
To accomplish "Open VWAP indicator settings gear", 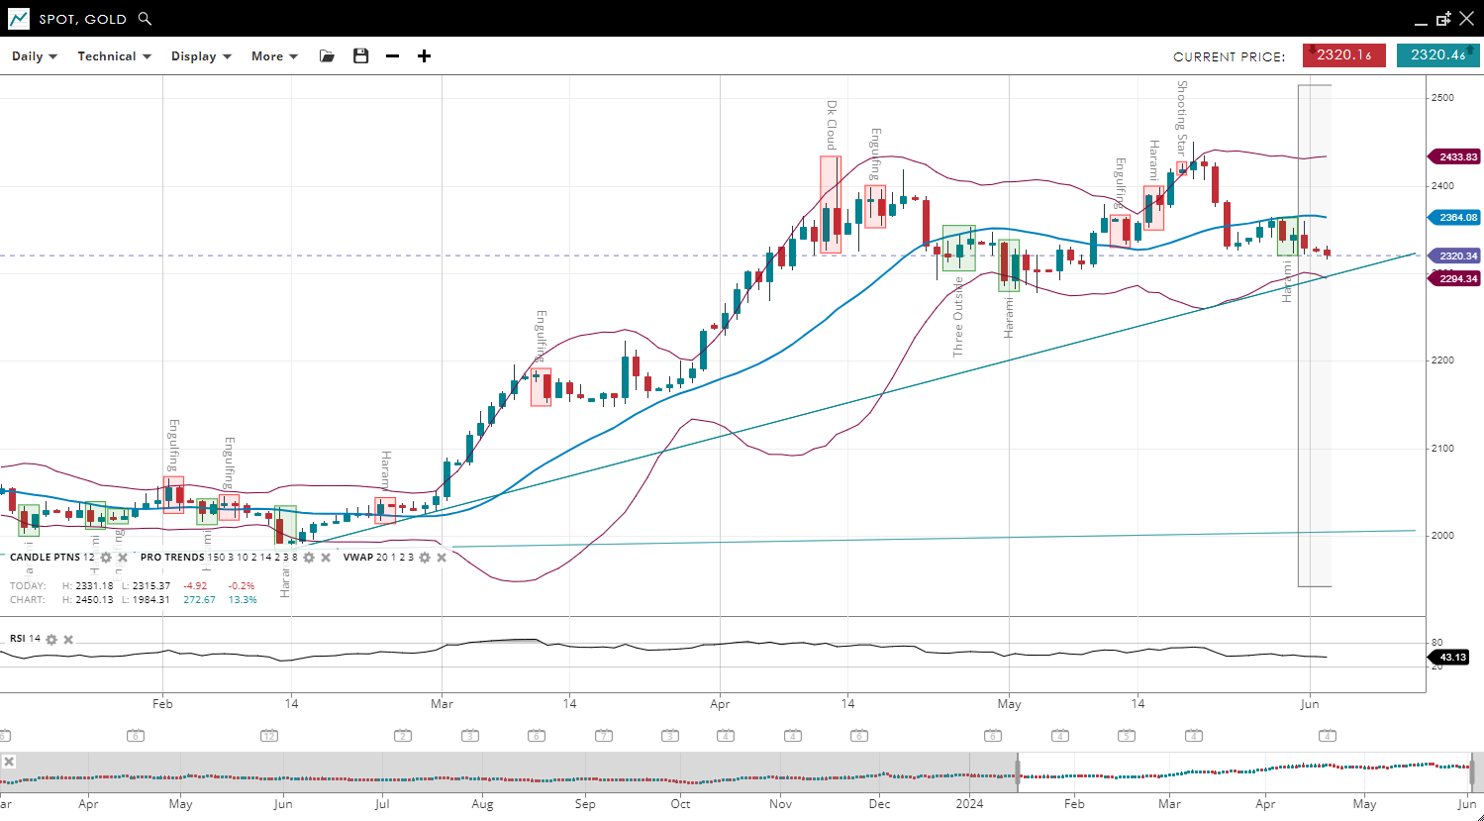I will point(425,558).
